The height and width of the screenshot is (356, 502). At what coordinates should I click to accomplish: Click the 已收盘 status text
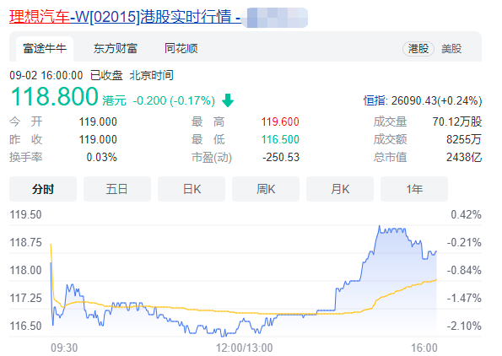[106, 76]
